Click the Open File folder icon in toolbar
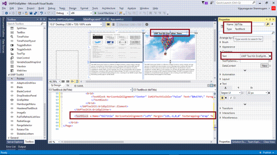The width and height of the screenshot is (277, 155). coord(26,13)
